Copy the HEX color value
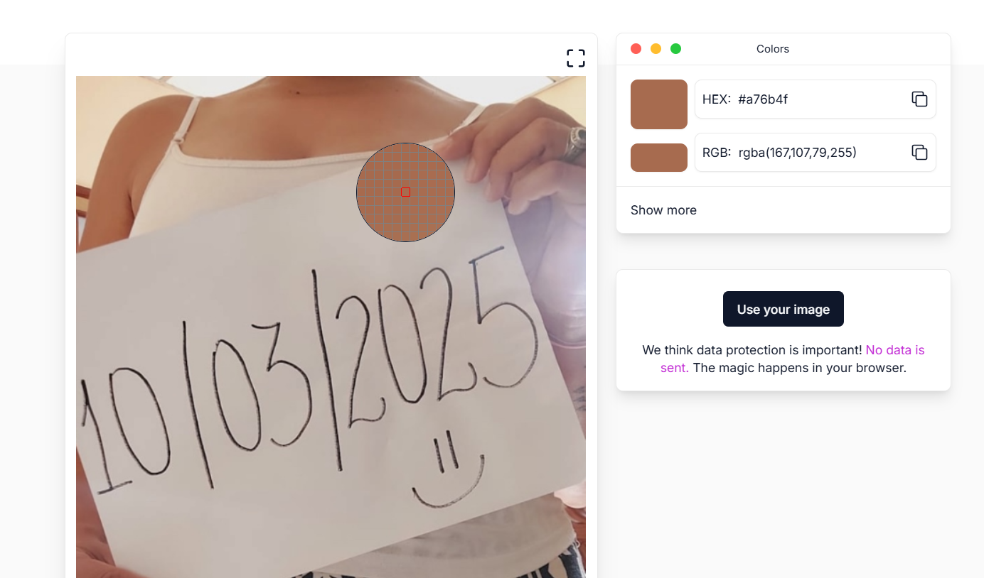Image resolution: width=984 pixels, height=578 pixels. click(919, 99)
